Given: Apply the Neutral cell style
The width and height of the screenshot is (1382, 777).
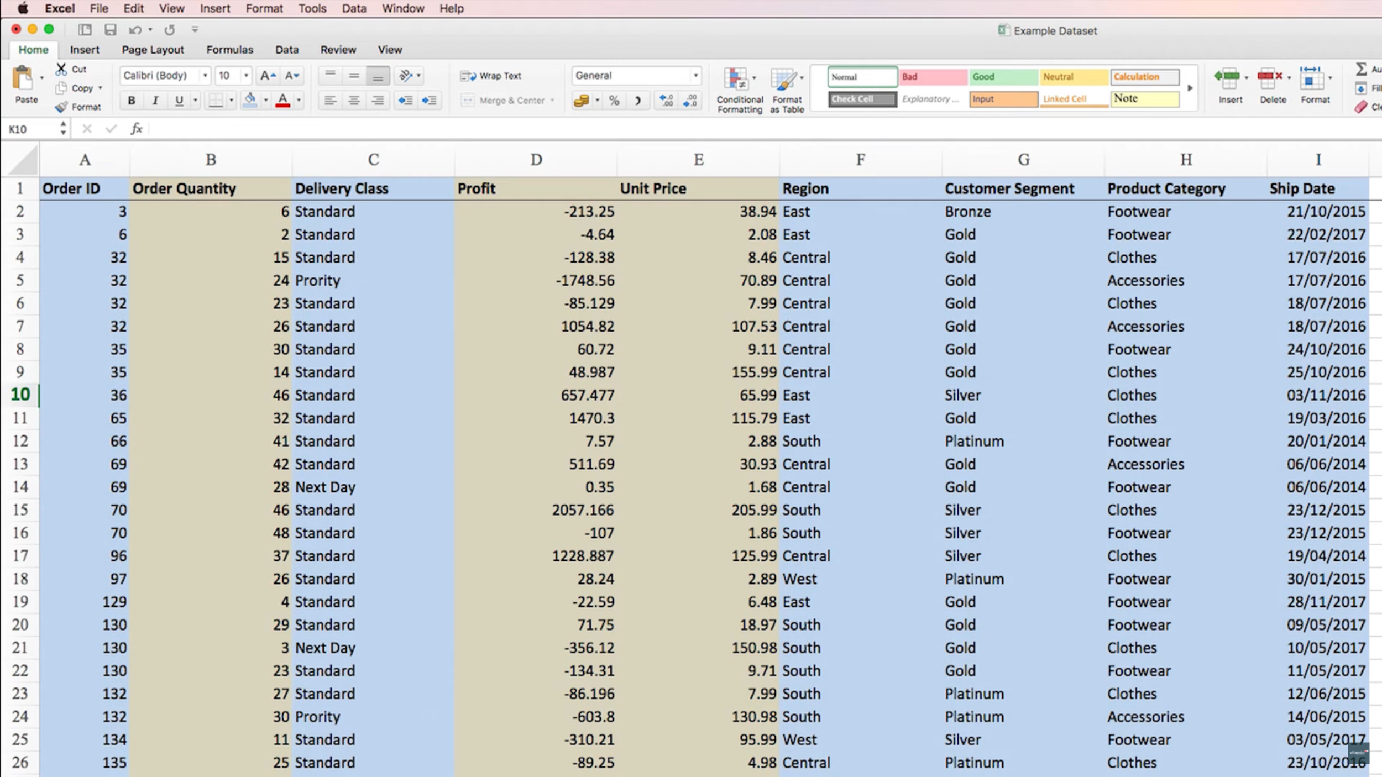Looking at the screenshot, I should [x=1074, y=77].
